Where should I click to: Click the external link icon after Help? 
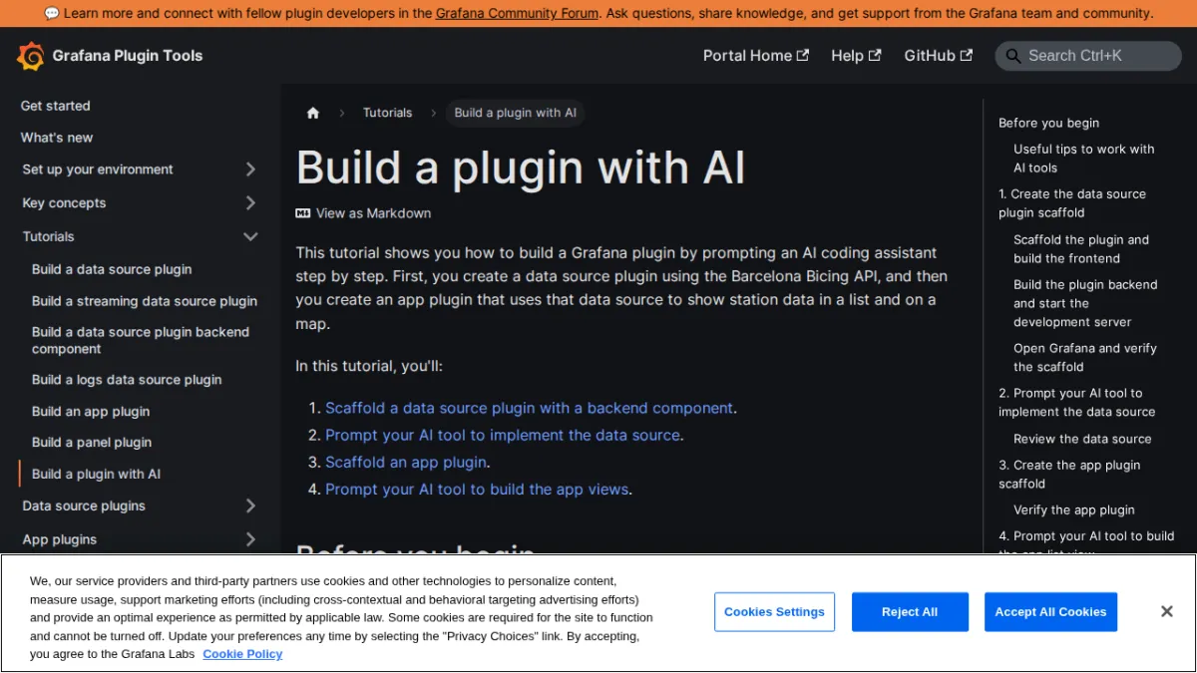pos(875,56)
